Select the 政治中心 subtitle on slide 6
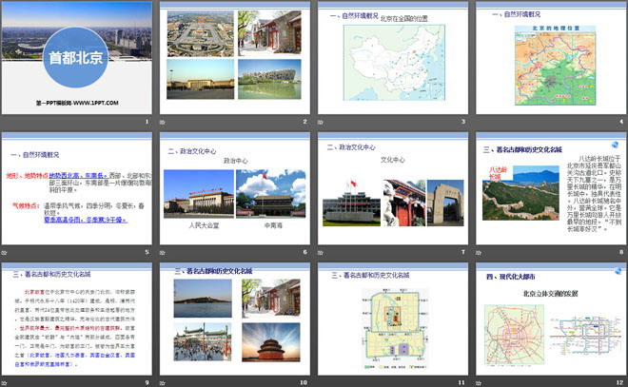 pyautogui.click(x=235, y=161)
